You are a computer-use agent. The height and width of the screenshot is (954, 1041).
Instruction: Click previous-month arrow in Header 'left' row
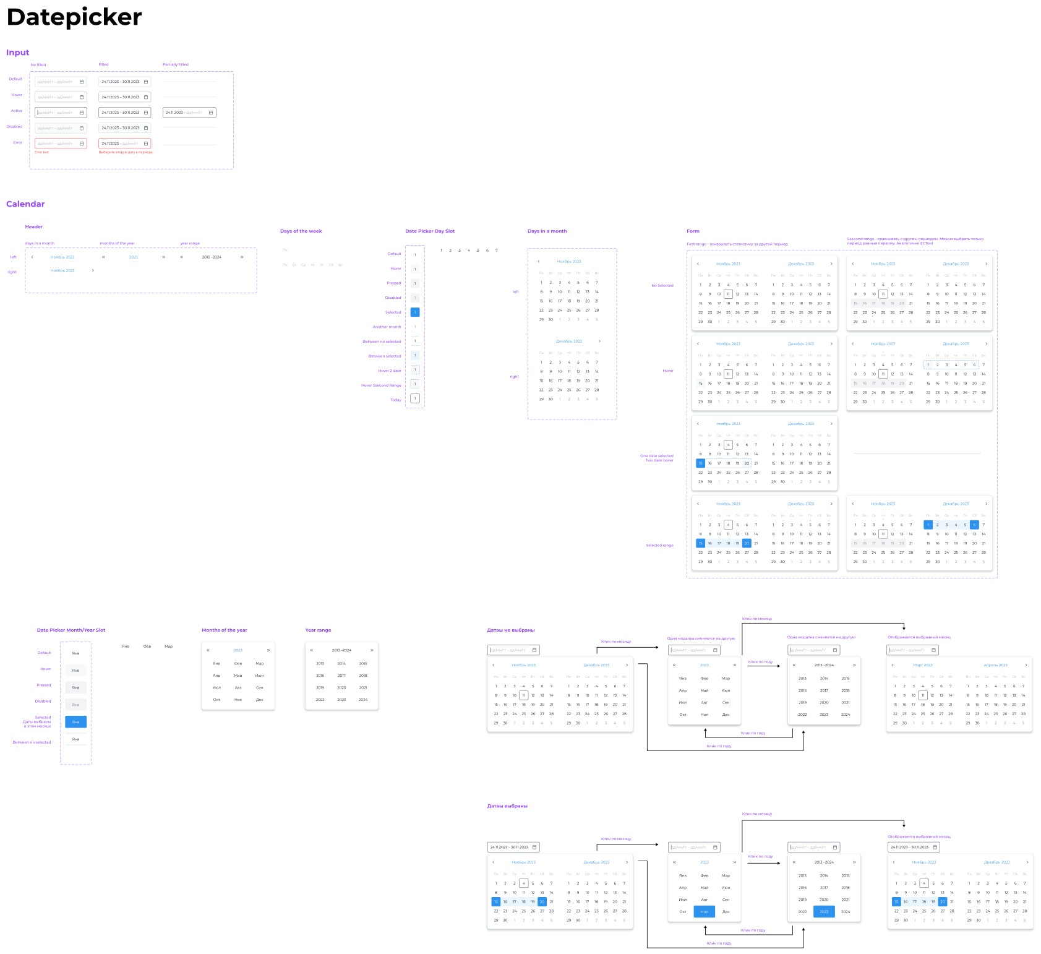[32, 257]
